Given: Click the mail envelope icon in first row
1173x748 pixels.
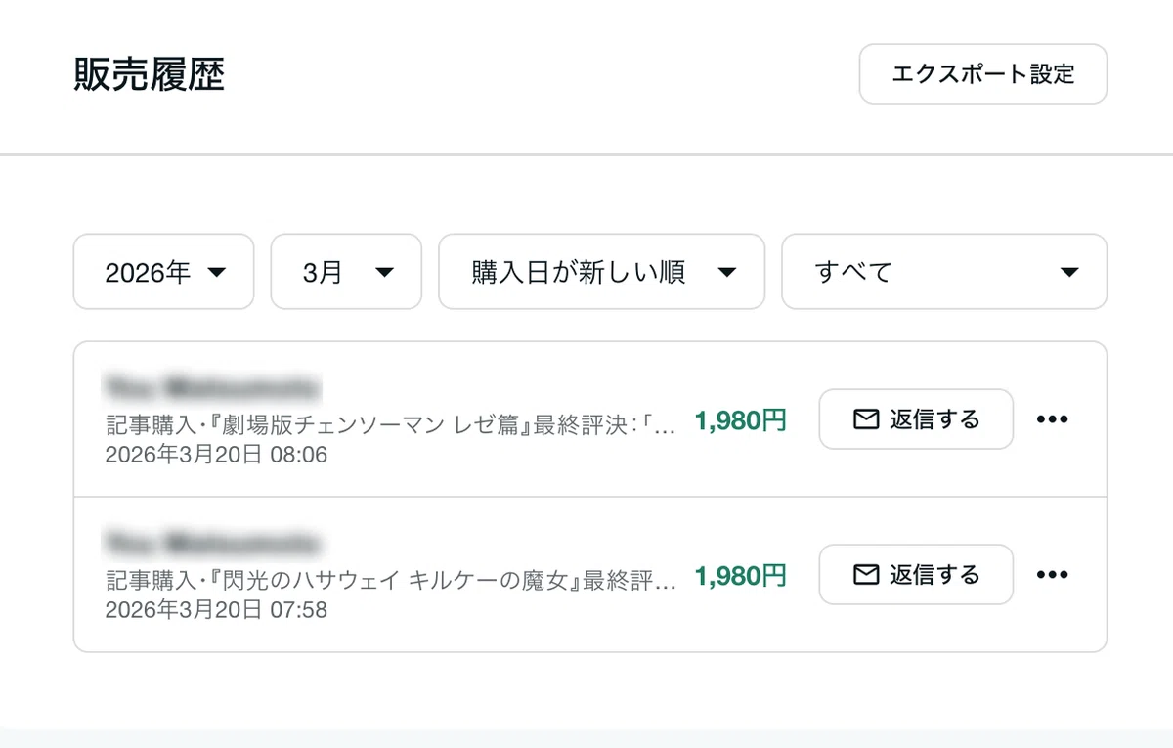Looking at the screenshot, I should 866,419.
